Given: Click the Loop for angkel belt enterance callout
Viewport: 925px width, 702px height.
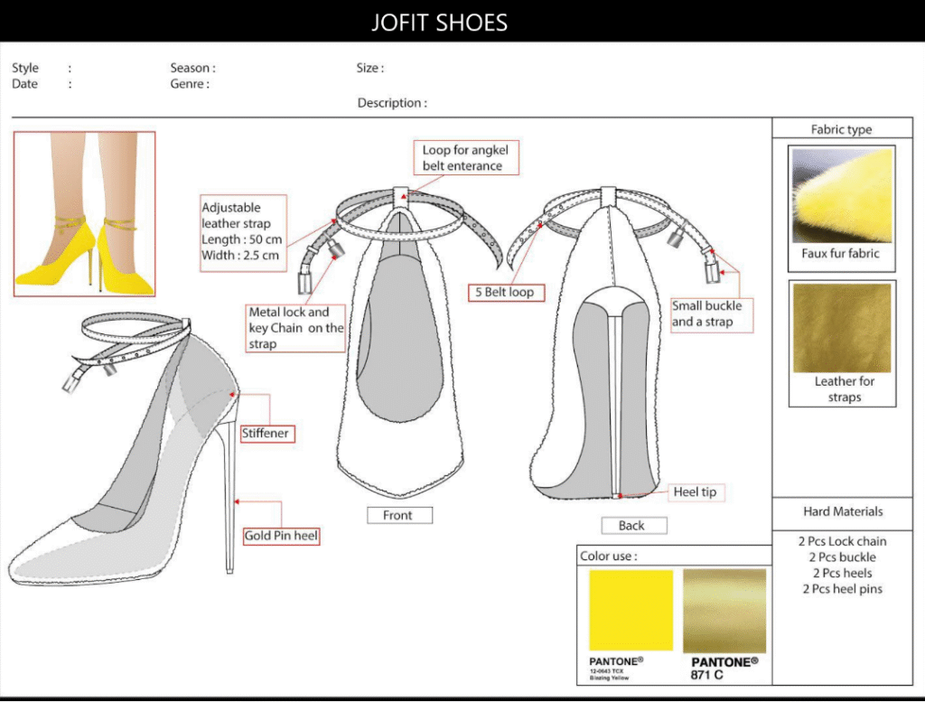Looking at the screenshot, I should coord(467,158).
